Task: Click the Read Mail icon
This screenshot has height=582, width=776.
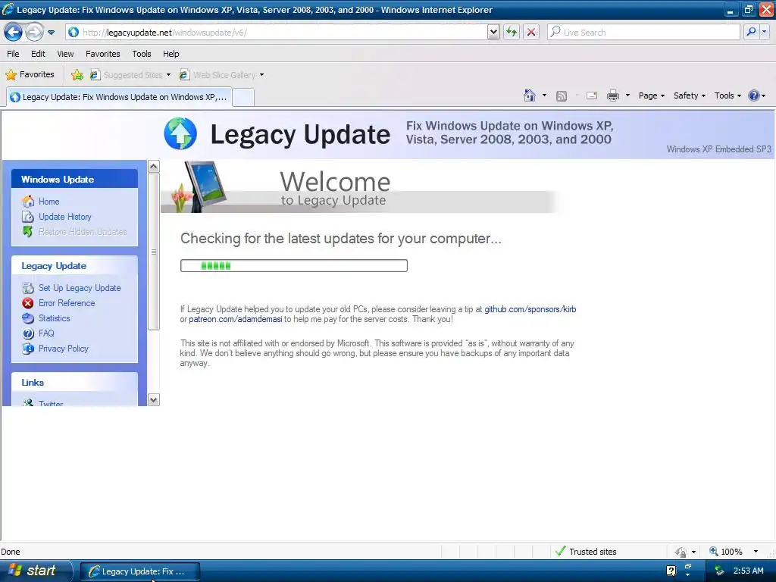Action: [x=592, y=95]
